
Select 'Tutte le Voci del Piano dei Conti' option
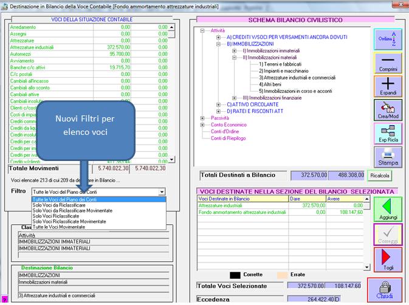99,199
